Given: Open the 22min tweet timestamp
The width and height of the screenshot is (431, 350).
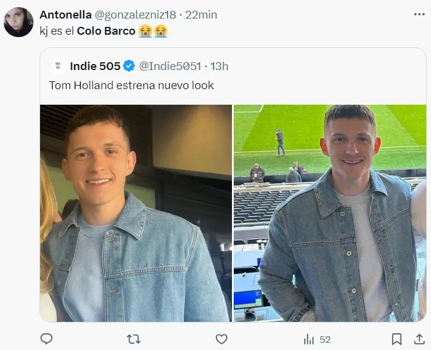Looking at the screenshot, I should click(x=201, y=14).
